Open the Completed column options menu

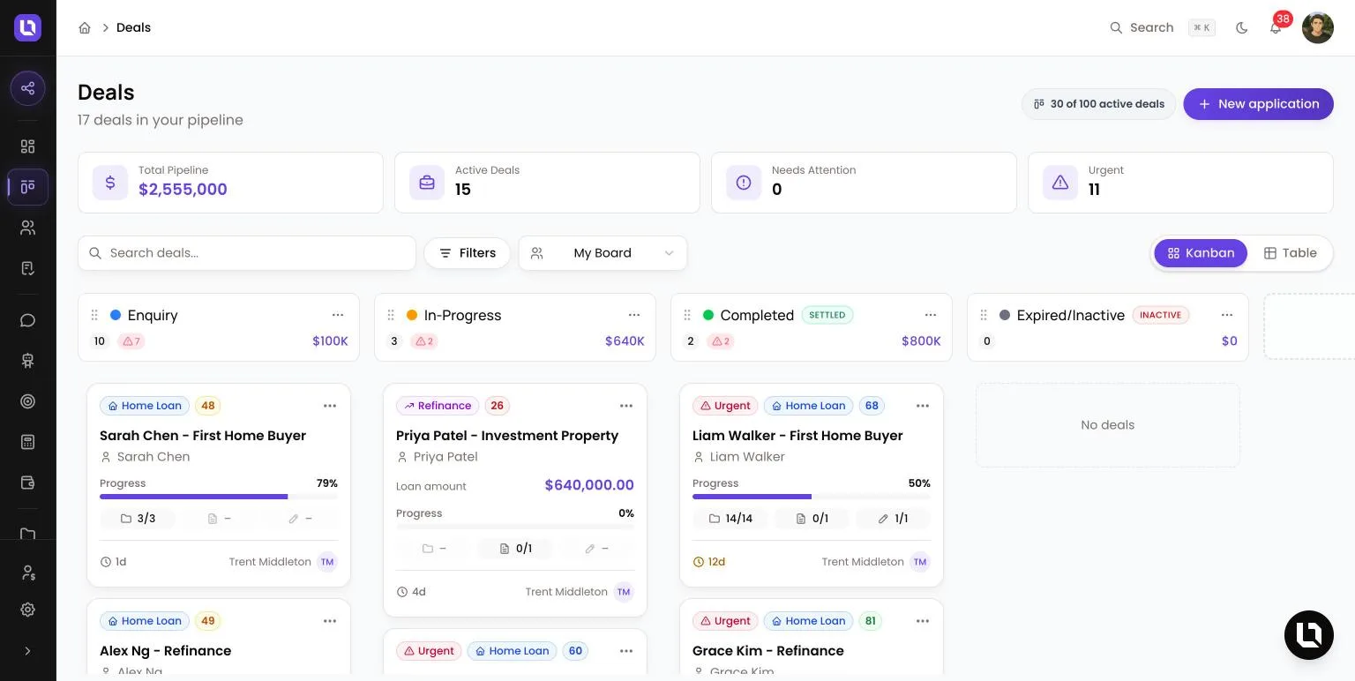[931, 315]
